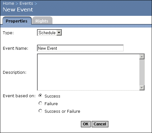Switch to the Rights tab
The width and height of the screenshot is (152, 133).
tap(42, 21)
